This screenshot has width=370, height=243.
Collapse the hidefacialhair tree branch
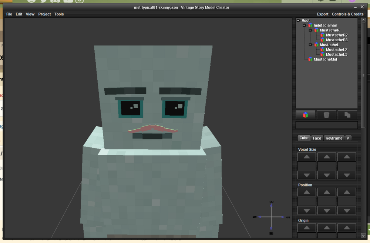coord(304,25)
